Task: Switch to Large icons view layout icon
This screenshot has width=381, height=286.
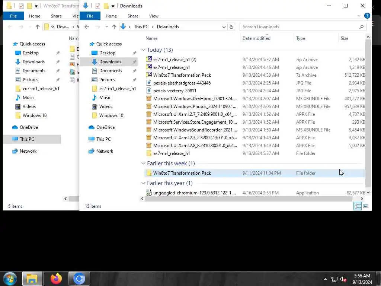Action: [x=366, y=206]
